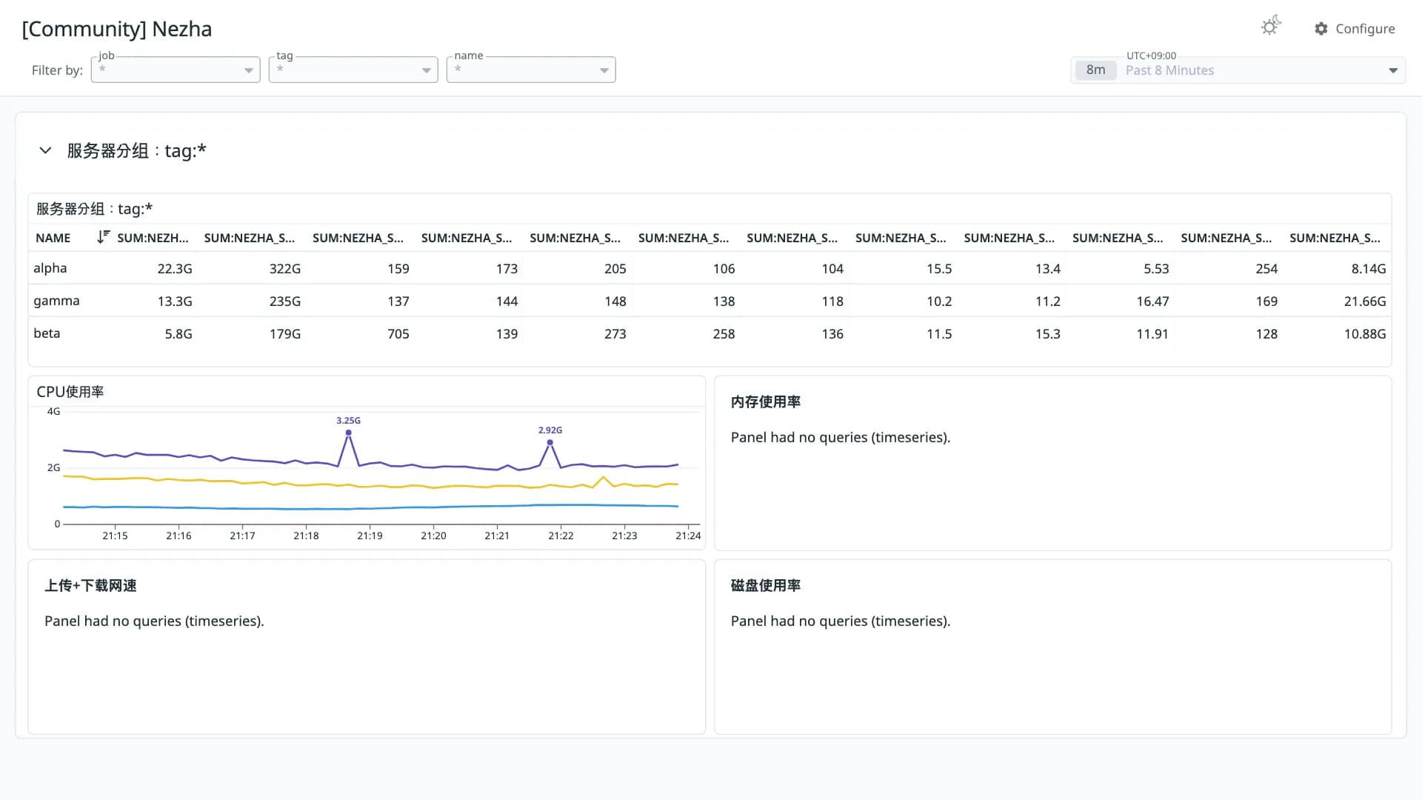Select the alpha row in the table
The width and height of the screenshot is (1422, 800).
(710, 268)
